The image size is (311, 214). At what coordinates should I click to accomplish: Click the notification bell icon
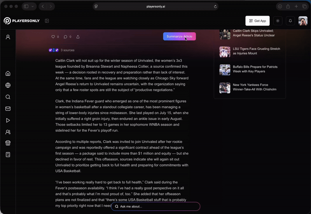coord(290,21)
